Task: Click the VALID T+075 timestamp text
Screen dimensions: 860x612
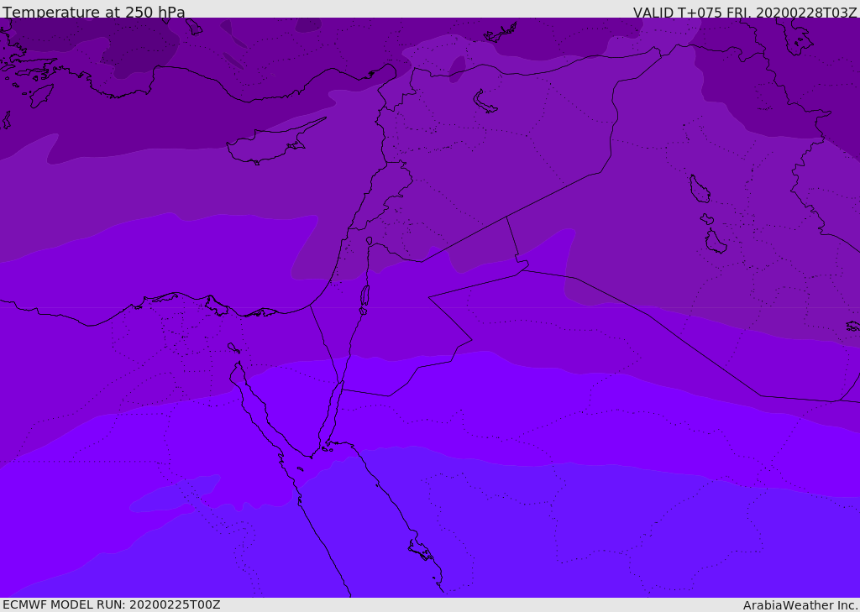Action: (x=745, y=12)
